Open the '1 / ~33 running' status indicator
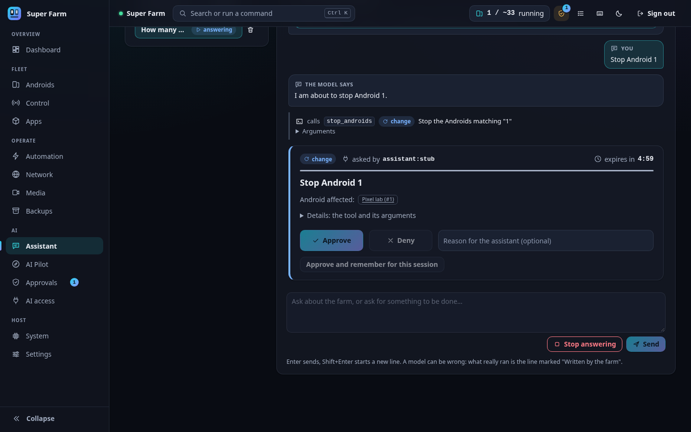This screenshot has height=432, width=691. tap(510, 13)
